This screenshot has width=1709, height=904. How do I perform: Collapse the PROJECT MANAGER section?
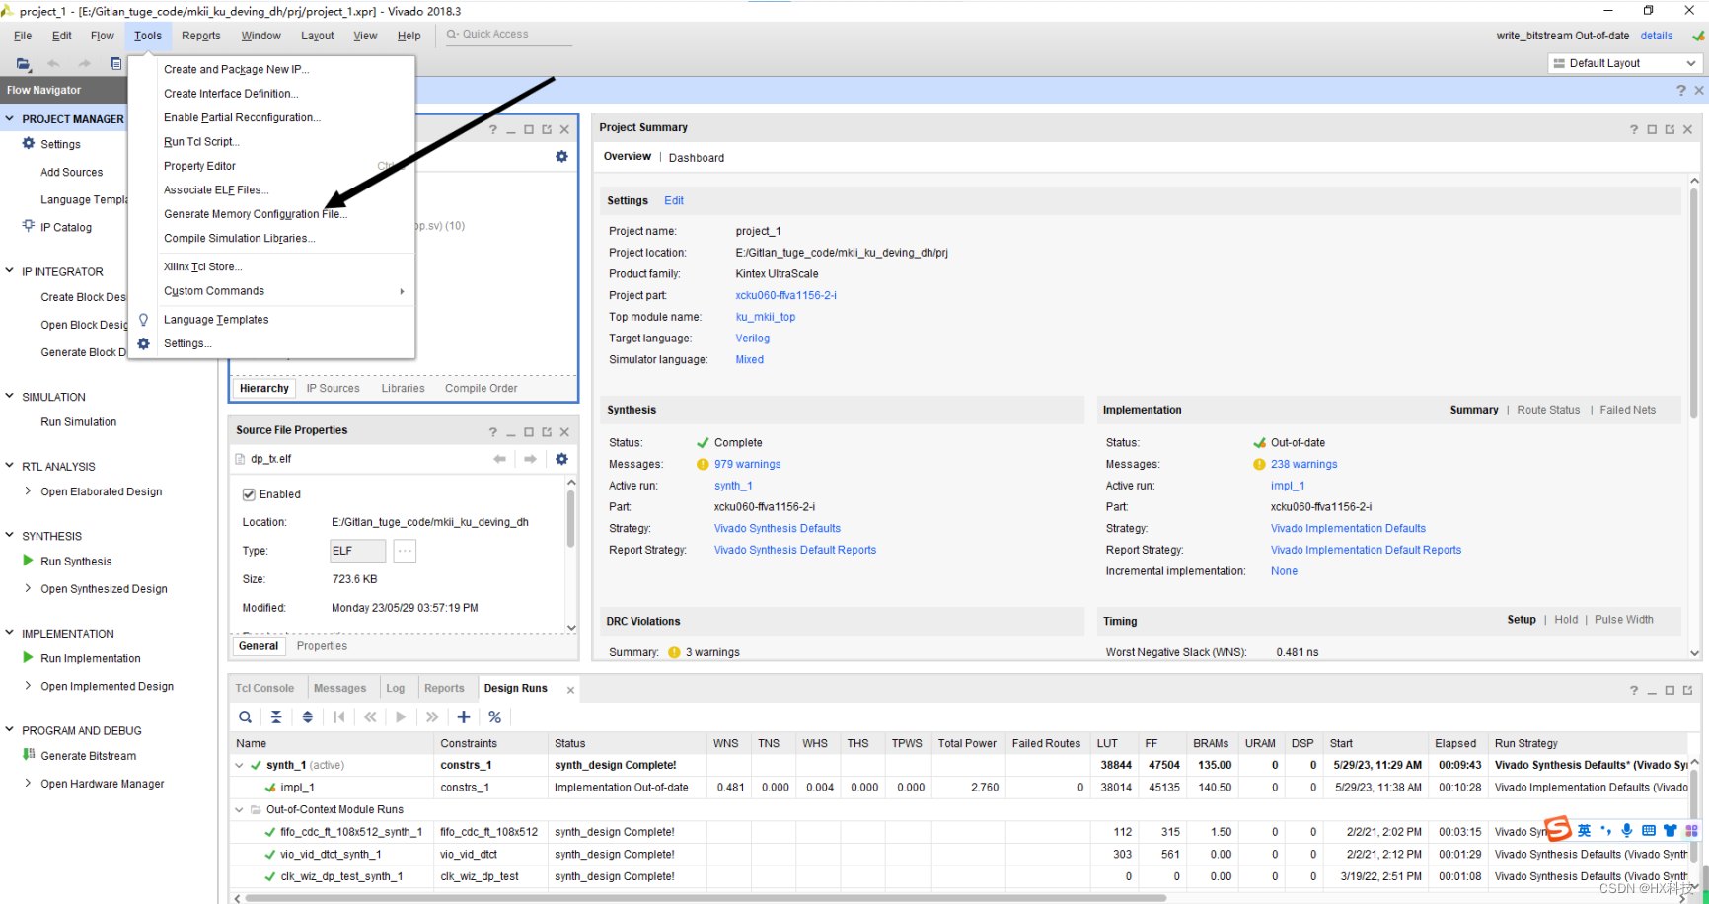(10, 118)
